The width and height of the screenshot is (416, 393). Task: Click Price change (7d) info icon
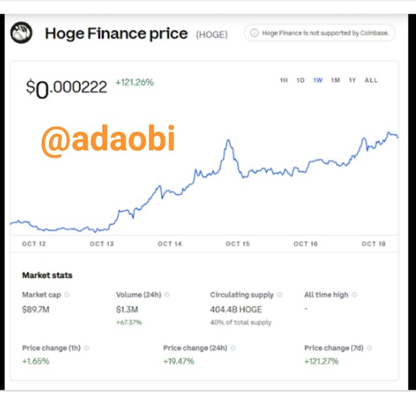tap(369, 348)
